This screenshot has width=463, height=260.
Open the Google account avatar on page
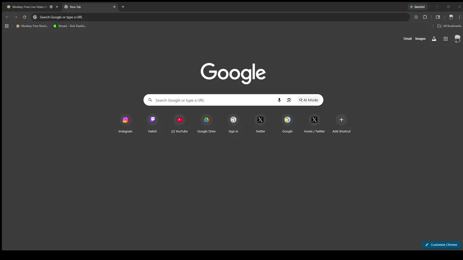pyautogui.click(x=457, y=39)
